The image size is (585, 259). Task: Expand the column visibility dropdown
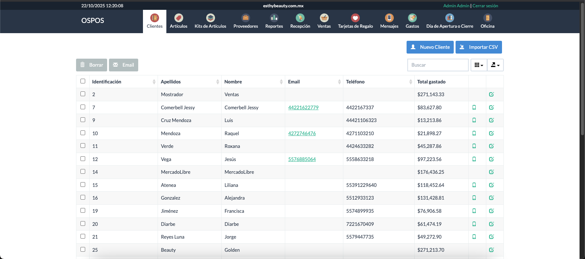(x=479, y=65)
